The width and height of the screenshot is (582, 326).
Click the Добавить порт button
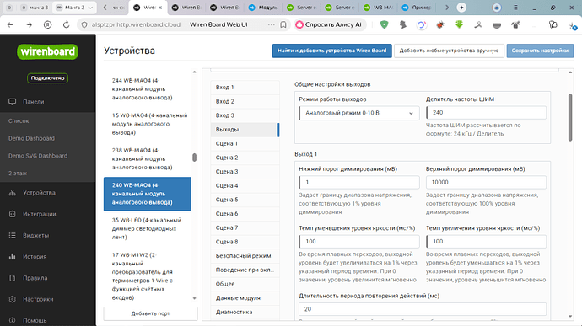(150, 313)
